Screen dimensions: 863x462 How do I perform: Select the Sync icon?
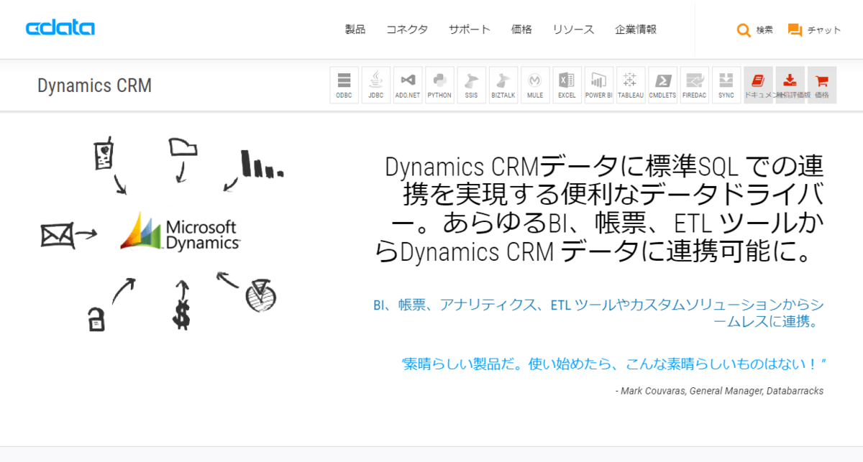(726, 85)
